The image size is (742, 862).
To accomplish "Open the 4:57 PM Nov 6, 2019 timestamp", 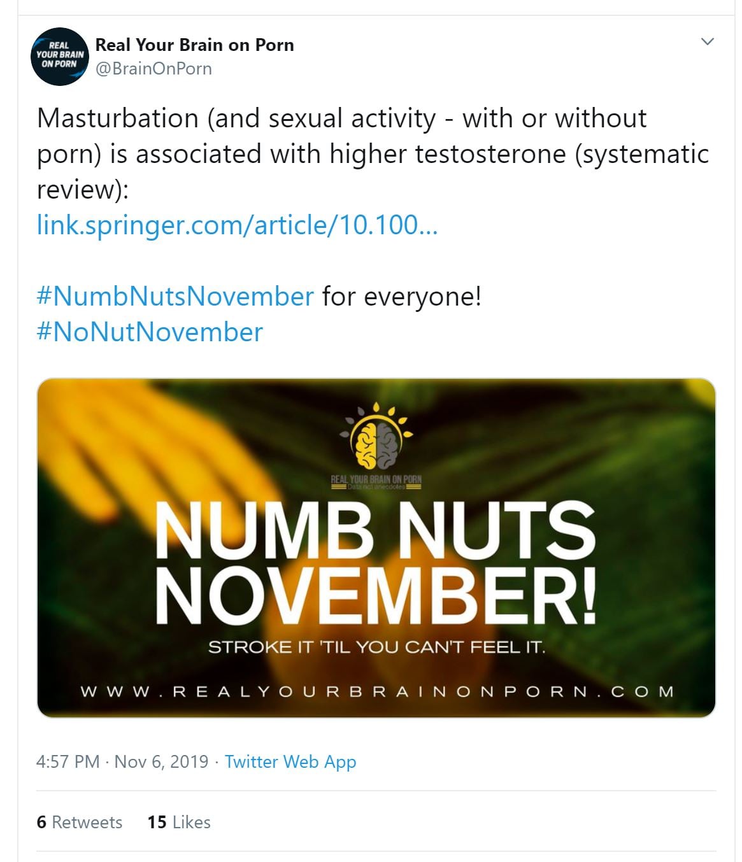I will click(x=122, y=761).
